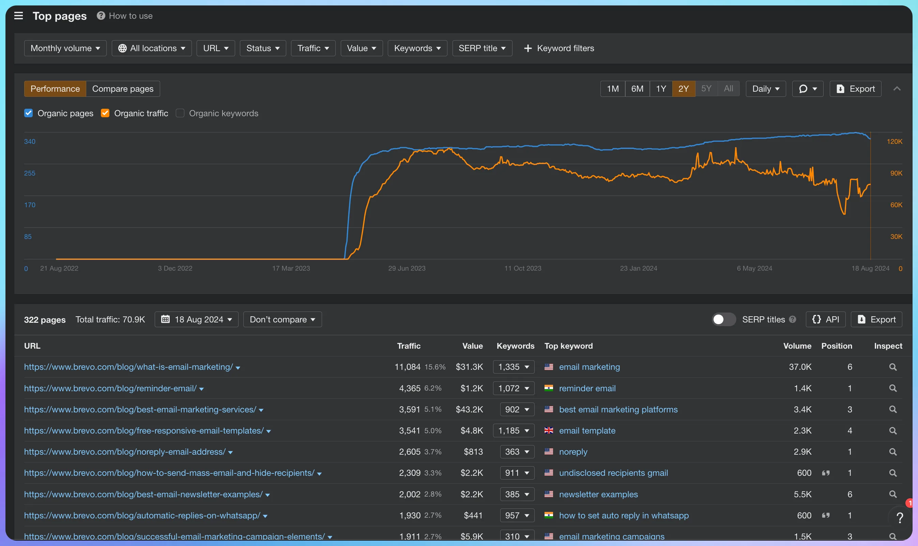The image size is (918, 546).
Task: Add Keyword filters with plus icon
Action: pyautogui.click(x=559, y=48)
